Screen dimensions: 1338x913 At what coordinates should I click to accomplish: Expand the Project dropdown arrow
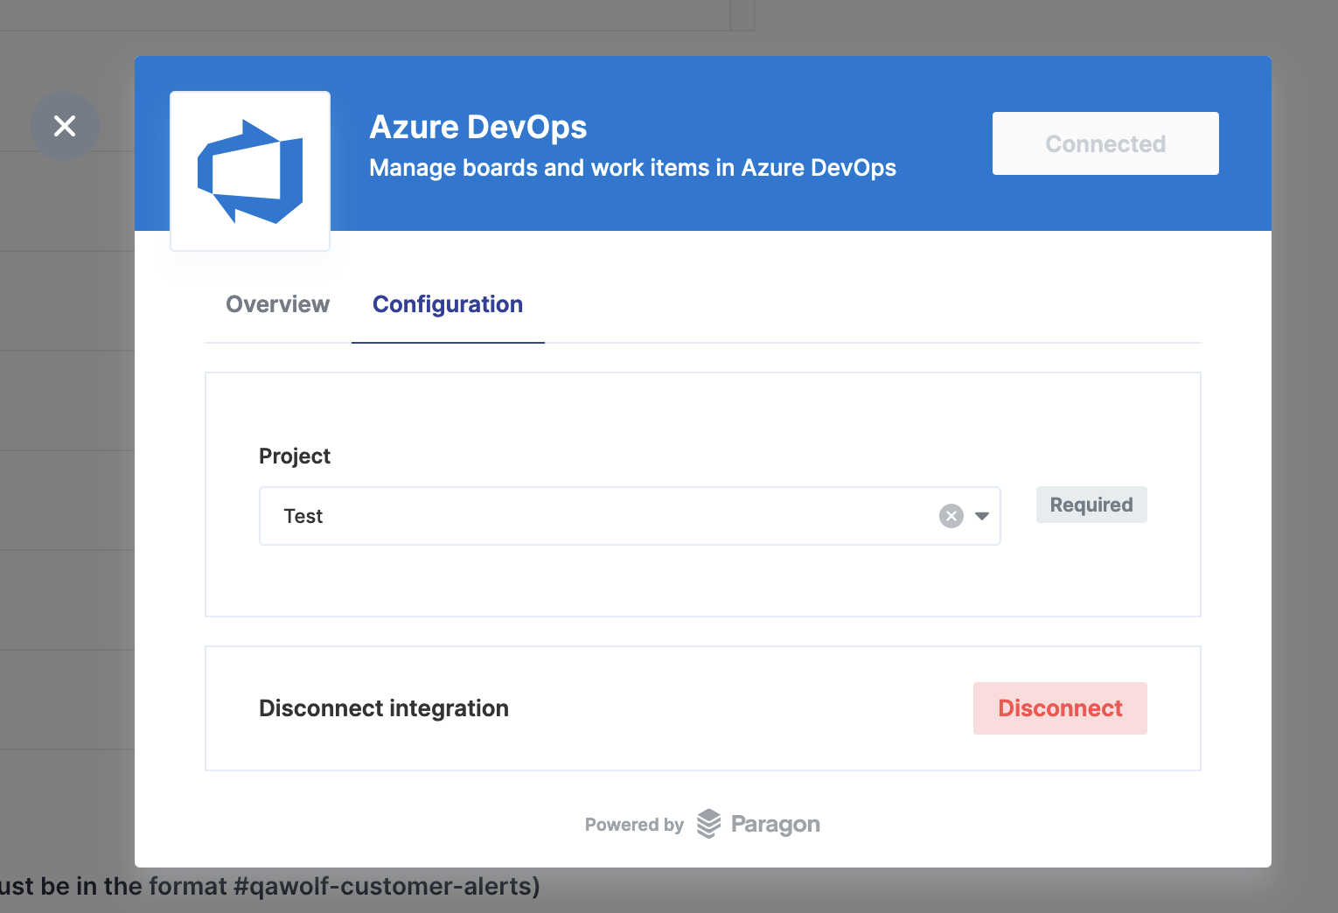tap(982, 516)
